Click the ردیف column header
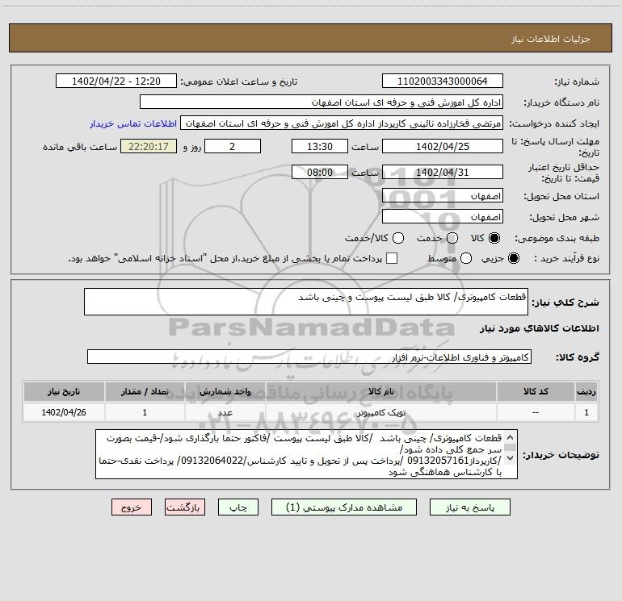Screen dimensions: 622x601 click(x=586, y=391)
